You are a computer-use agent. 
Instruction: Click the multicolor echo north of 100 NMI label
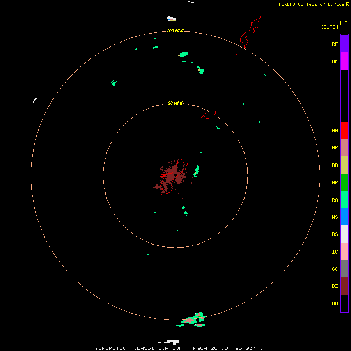click(x=172, y=19)
